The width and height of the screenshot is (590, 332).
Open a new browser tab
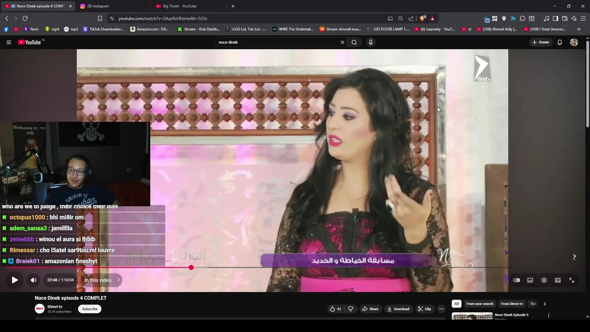pos(233,6)
